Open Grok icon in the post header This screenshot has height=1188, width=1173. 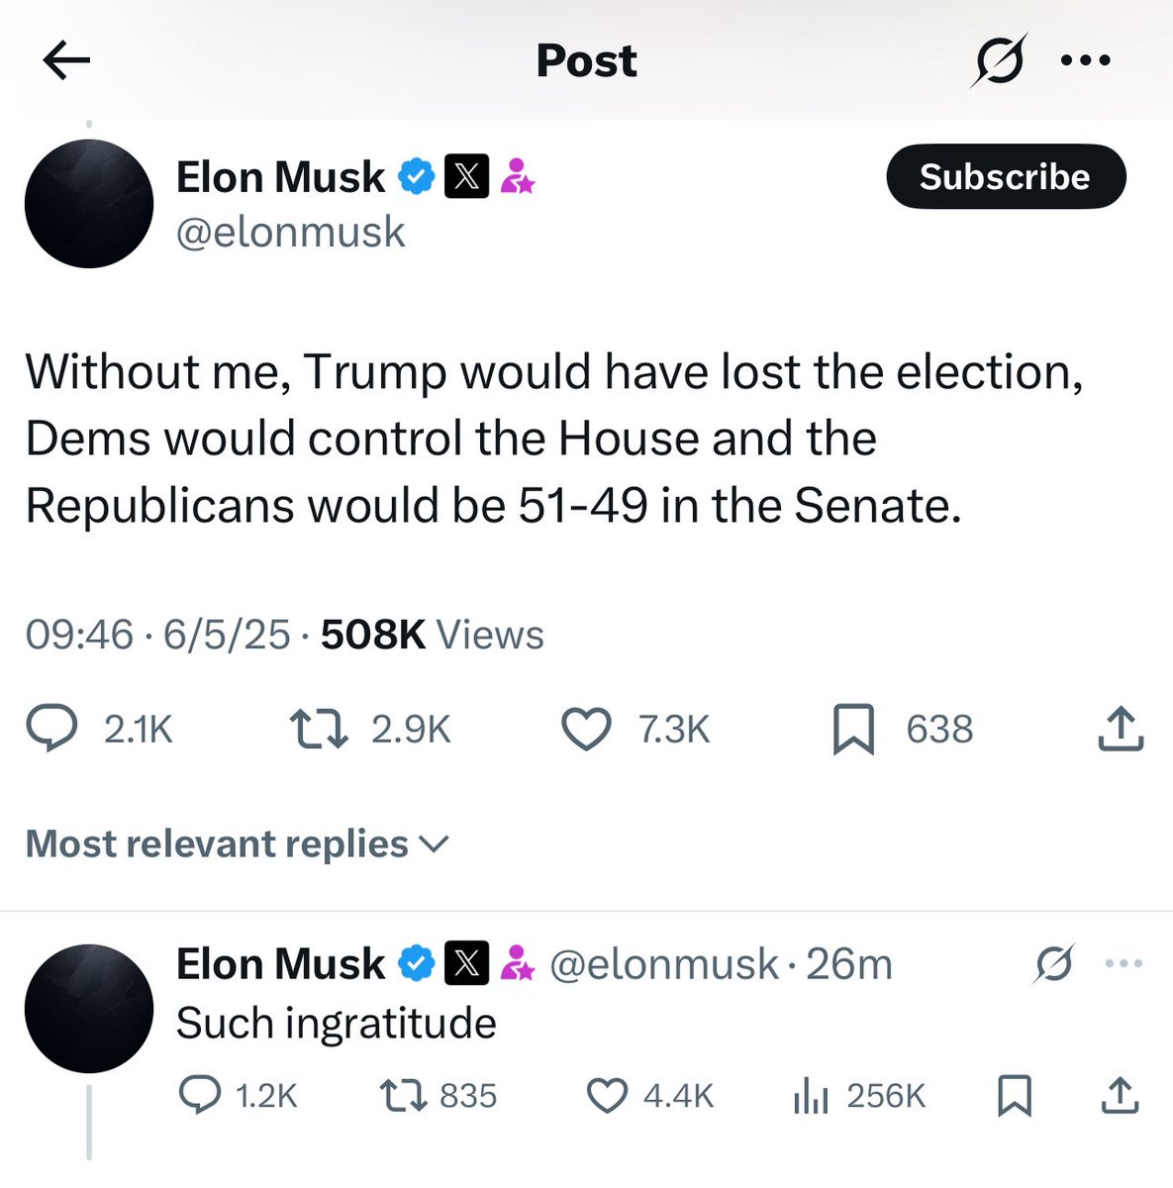[x=998, y=61]
